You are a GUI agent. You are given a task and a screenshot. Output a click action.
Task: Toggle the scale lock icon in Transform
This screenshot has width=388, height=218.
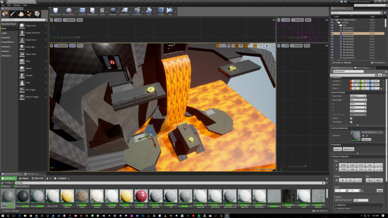point(381,88)
